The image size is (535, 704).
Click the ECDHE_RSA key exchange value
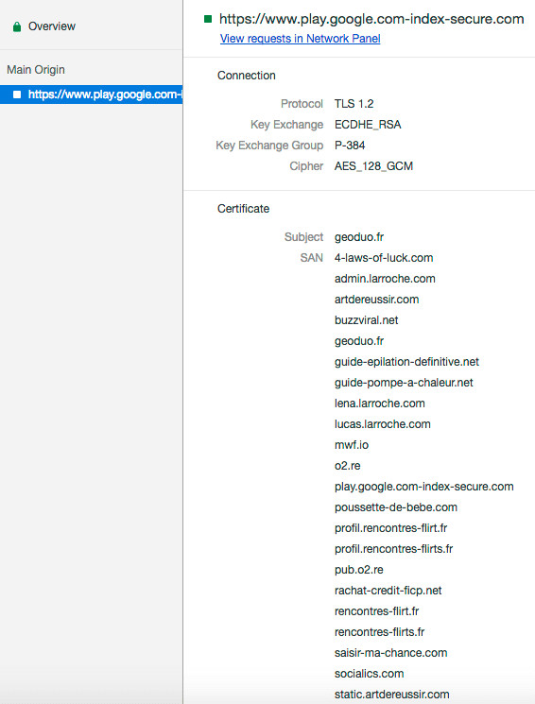[x=368, y=125]
